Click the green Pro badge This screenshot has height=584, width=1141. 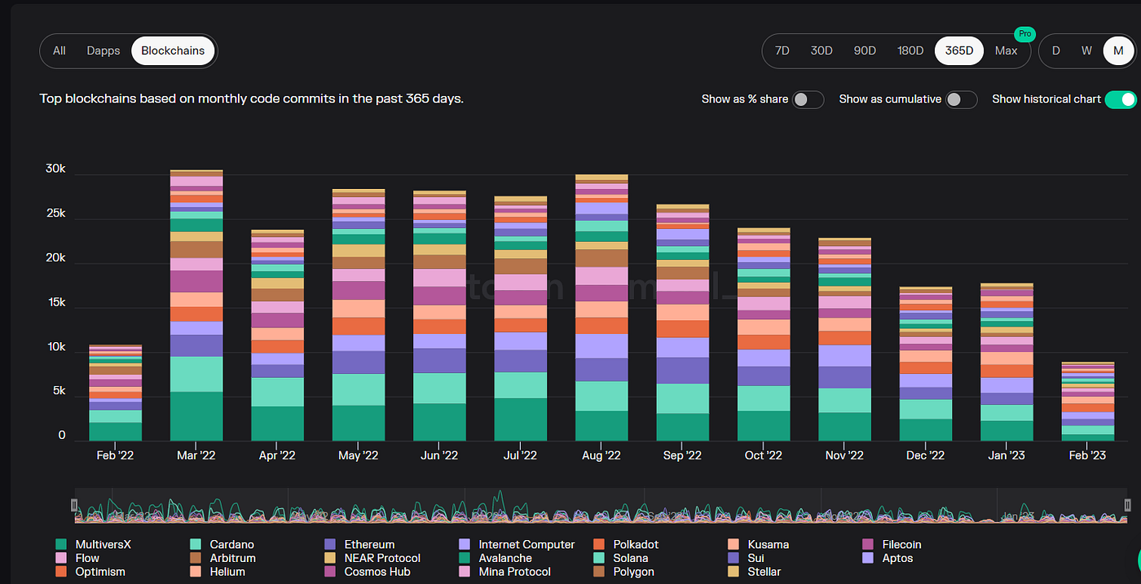tap(1024, 34)
